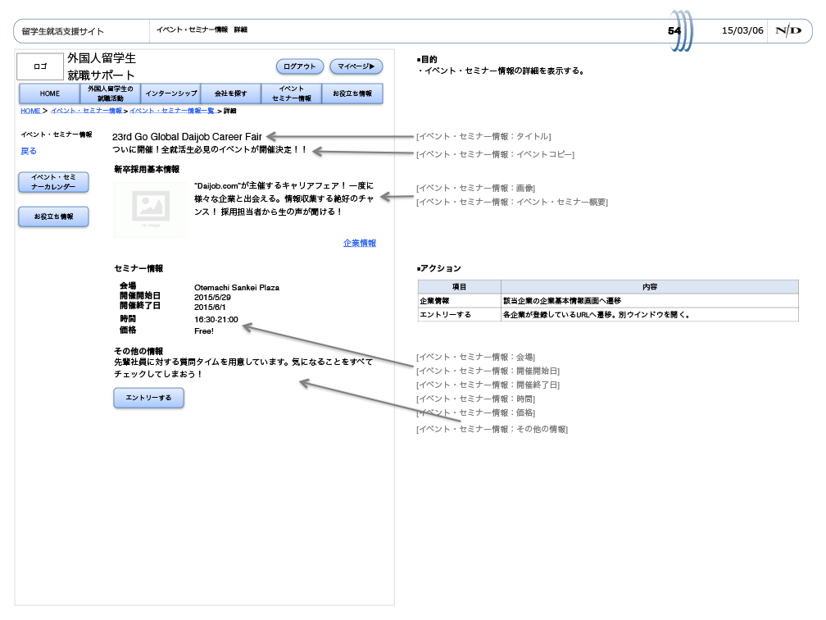Open お役立ち情報 navigation tab

pos(352,93)
